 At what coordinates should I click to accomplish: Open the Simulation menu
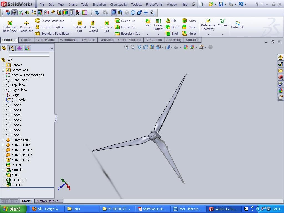click(99, 4)
